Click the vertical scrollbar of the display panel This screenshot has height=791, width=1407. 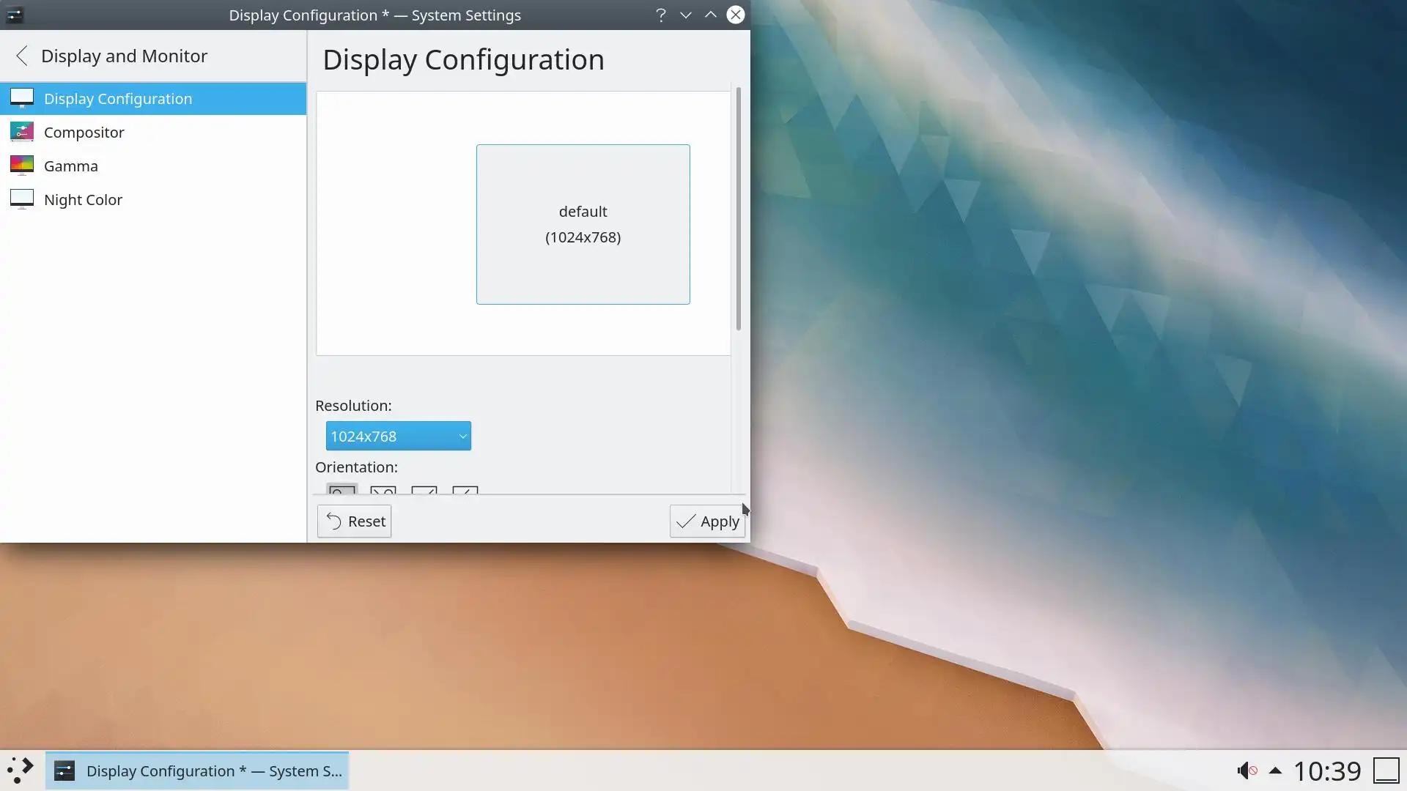(738, 209)
